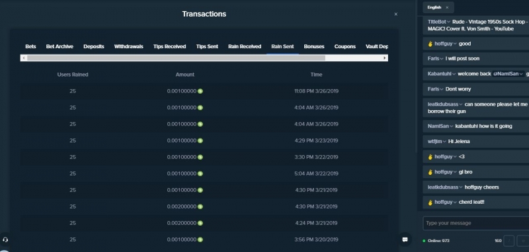
Task: Open Faris's dropdown beside 'I will post soon'
Action: 442,59
